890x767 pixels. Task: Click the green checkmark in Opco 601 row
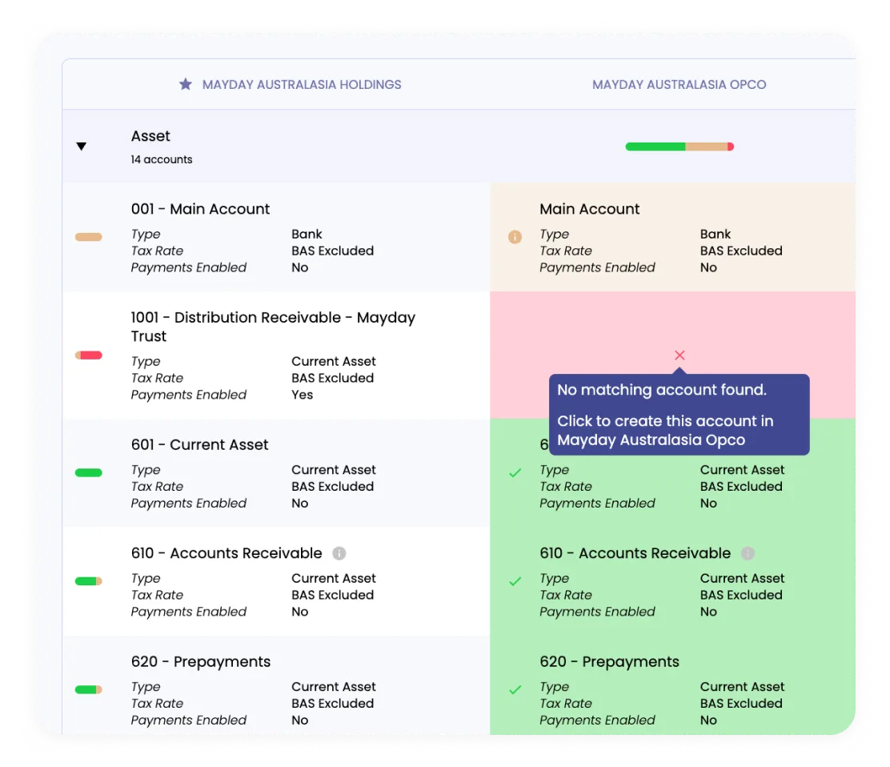coord(515,473)
